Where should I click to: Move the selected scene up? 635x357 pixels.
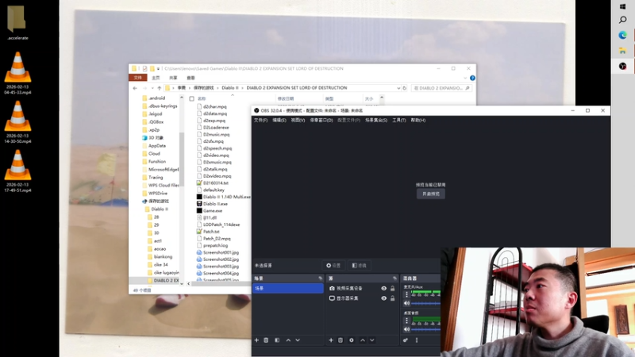coord(288,340)
